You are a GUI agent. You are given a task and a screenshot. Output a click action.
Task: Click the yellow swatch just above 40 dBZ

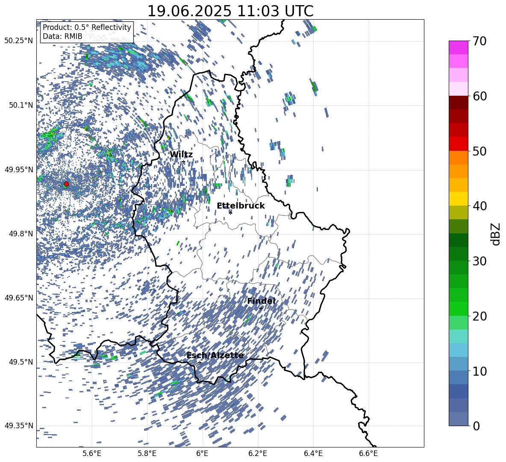point(458,199)
